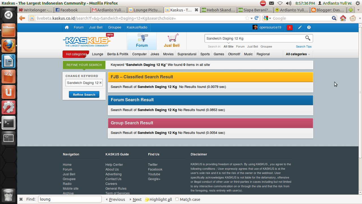This screenshot has height=204, width=362.
Task: Open network wifi indicator
Action: point(280,3)
